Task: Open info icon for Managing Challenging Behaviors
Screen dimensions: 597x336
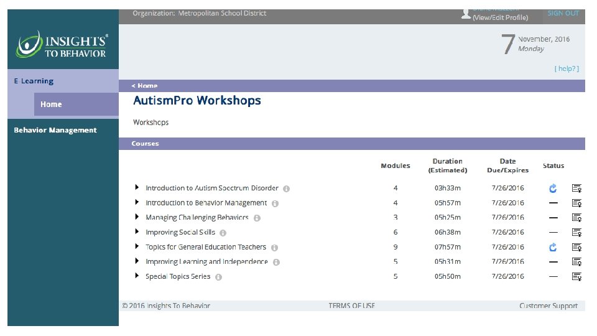Action: pyautogui.click(x=257, y=218)
